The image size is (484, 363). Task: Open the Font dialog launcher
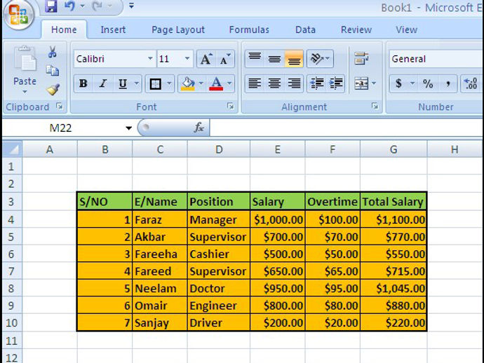pyautogui.click(x=230, y=107)
